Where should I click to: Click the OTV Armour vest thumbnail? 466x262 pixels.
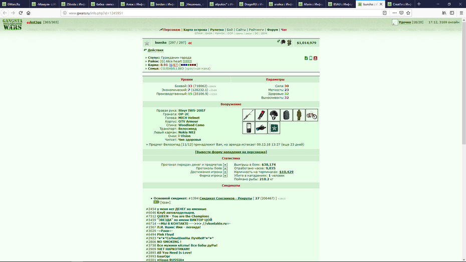coord(286,115)
